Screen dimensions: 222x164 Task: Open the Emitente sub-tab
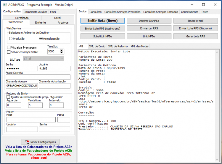(x=41, y=22)
